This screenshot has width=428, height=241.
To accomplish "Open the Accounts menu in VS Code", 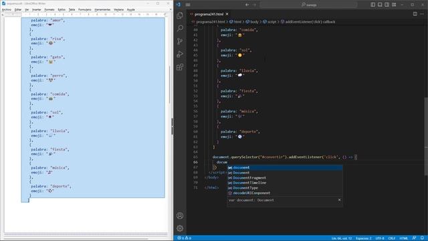I will [x=180, y=216].
